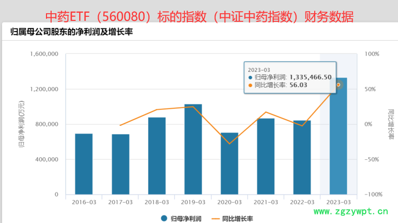The height and width of the screenshot is (223, 398).
Task: Click the 1,600,000 left axis label
Action: (44, 54)
